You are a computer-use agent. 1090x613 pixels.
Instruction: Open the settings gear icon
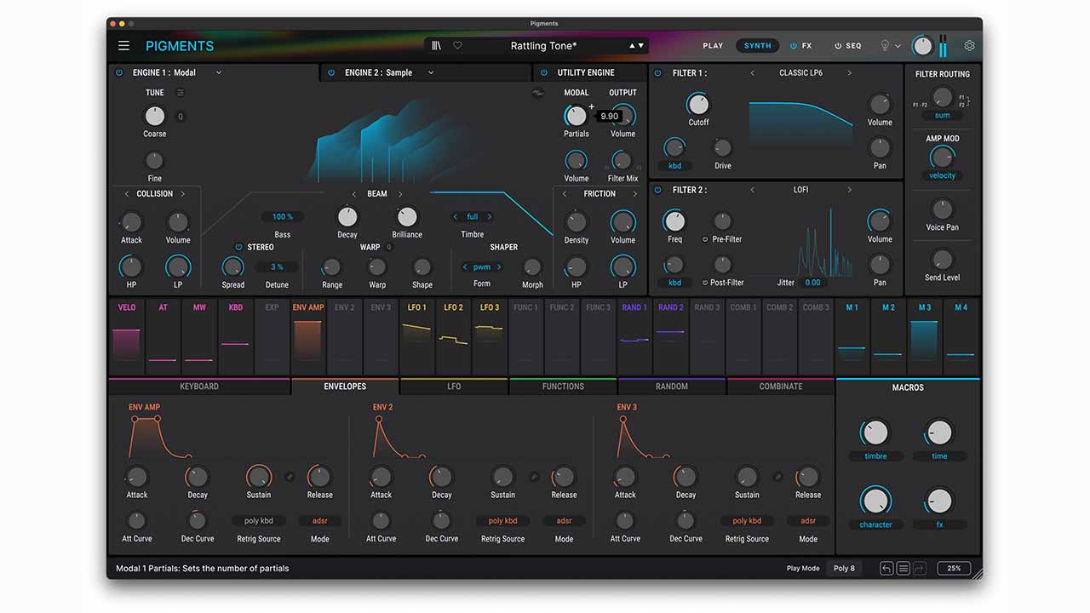[969, 46]
